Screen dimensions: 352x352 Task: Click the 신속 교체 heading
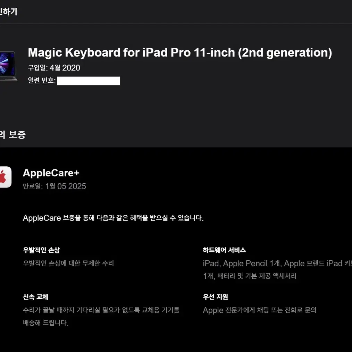click(x=35, y=297)
